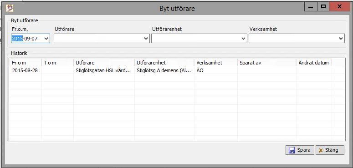Expand the Utförarenhet combo box
The image size is (353, 168).
tap(243, 38)
